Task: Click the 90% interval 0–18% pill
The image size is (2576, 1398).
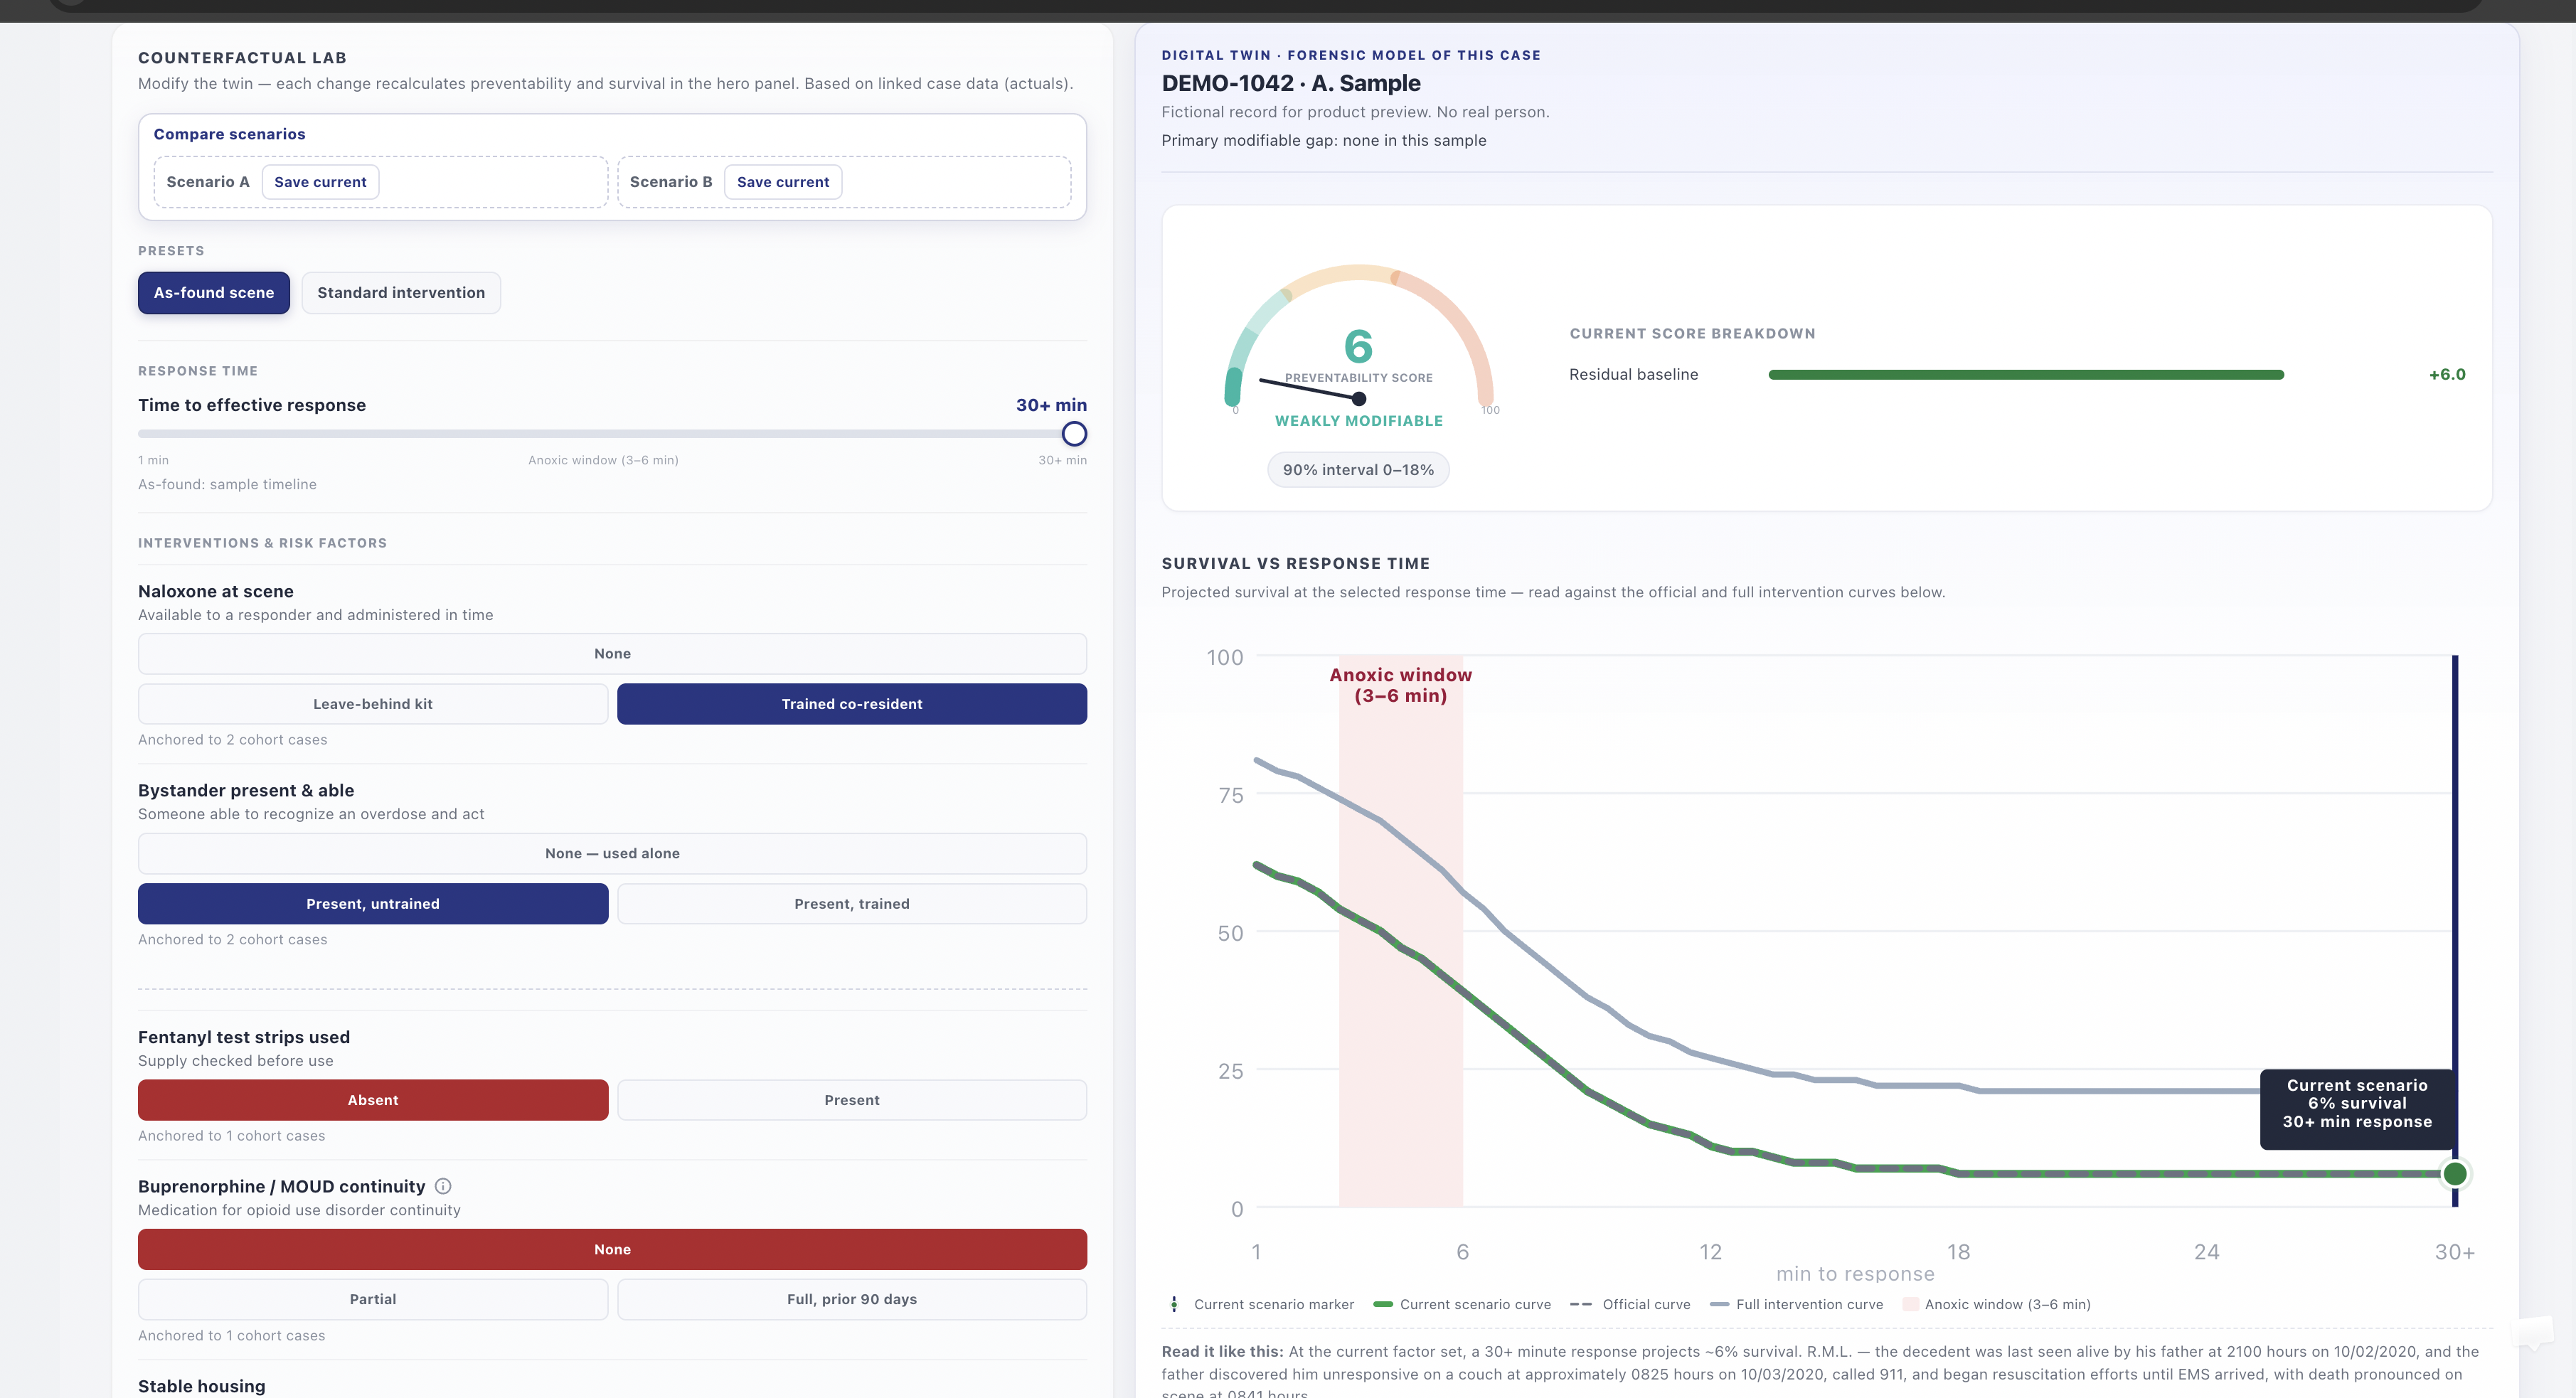Action: pyautogui.click(x=1358, y=470)
